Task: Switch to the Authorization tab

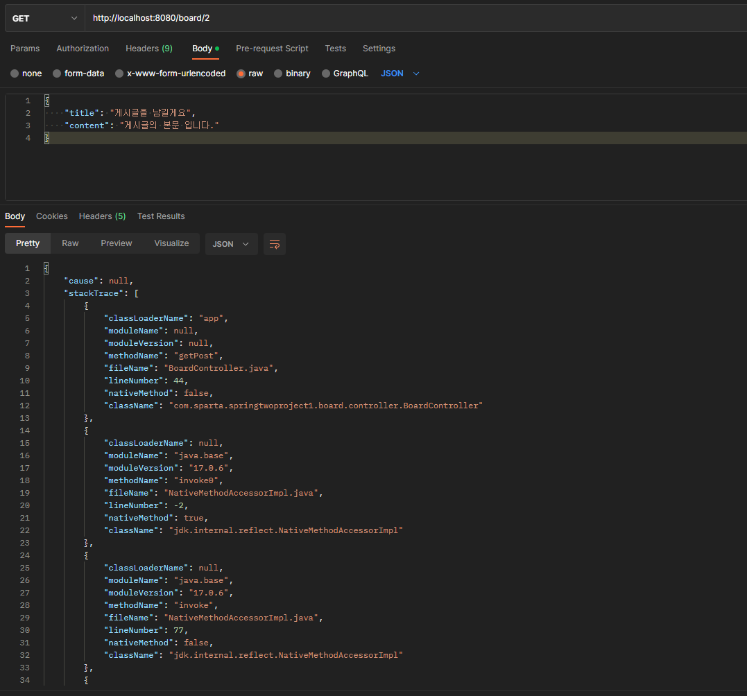Action: (x=83, y=49)
